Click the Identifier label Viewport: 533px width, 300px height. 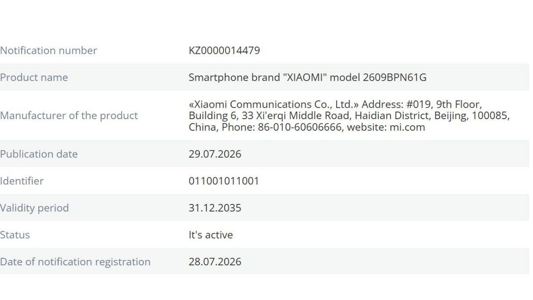click(22, 181)
